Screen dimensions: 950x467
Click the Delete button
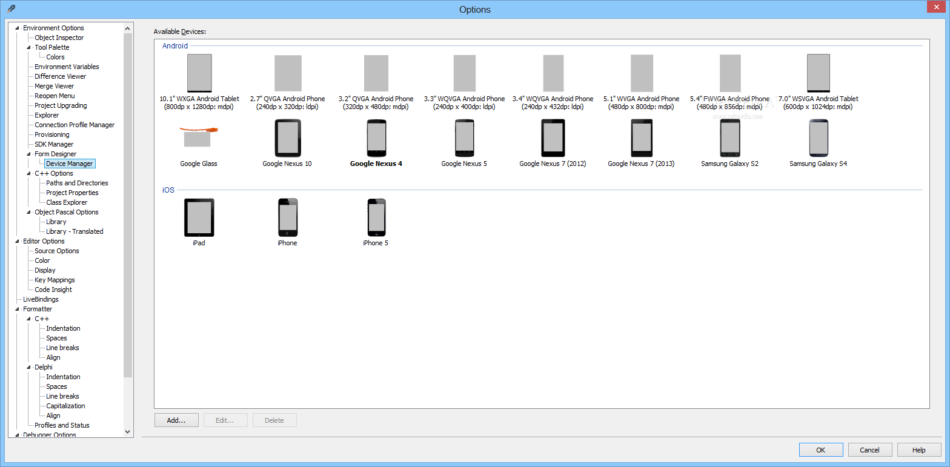274,420
